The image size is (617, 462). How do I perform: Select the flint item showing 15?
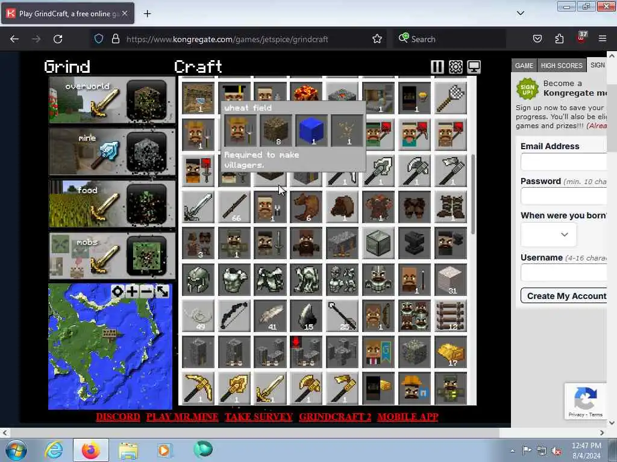coord(306,316)
